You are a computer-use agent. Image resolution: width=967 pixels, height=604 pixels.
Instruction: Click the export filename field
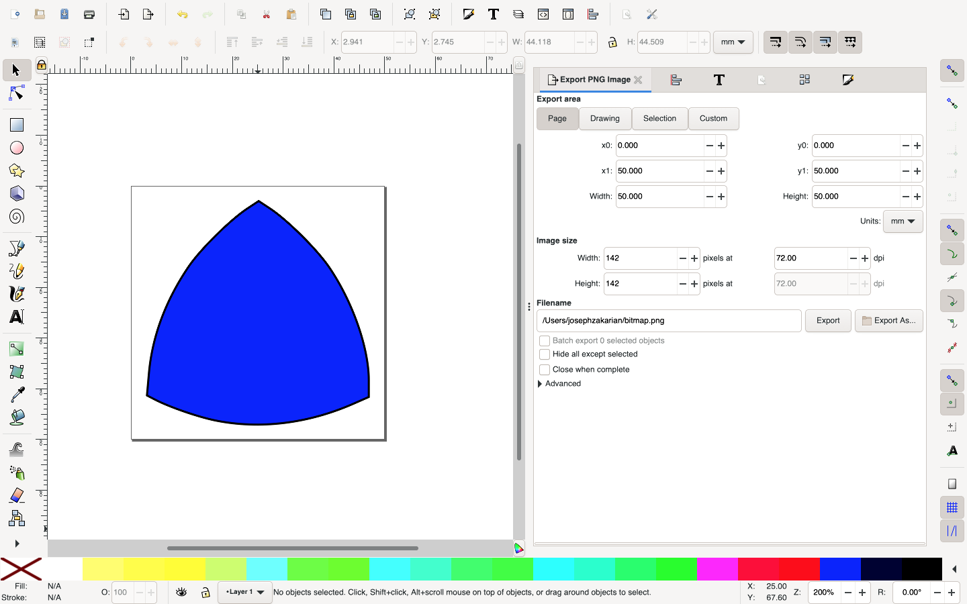pyautogui.click(x=668, y=321)
